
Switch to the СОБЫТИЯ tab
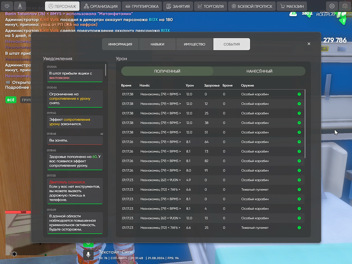232,44
